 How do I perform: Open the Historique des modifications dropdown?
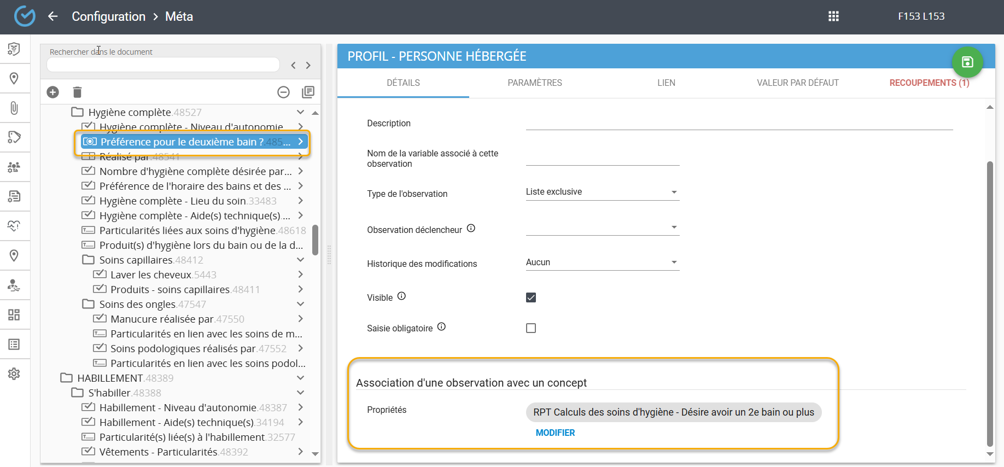pos(602,262)
